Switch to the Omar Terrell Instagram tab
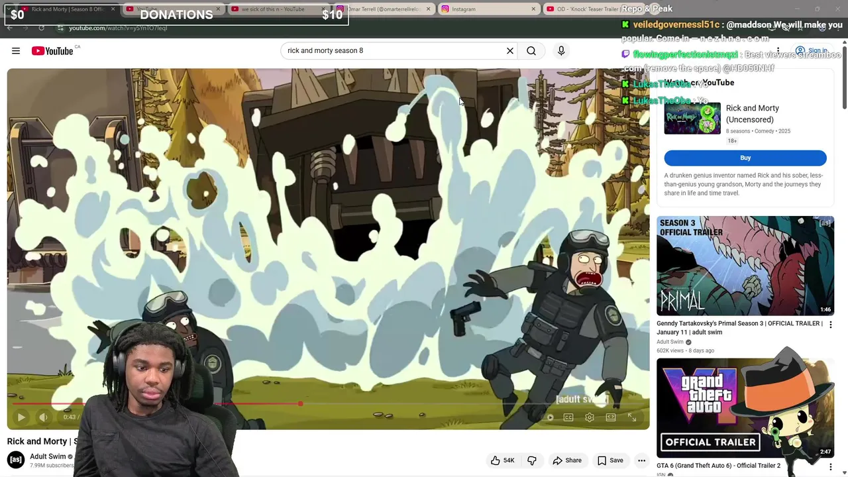The width and height of the screenshot is (848, 477). 383,9
